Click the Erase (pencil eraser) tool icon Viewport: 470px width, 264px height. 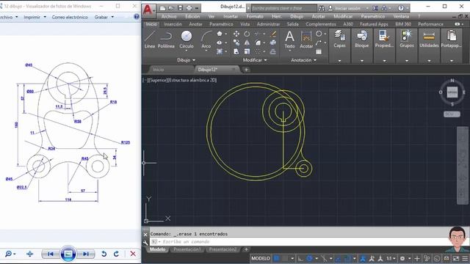273,34
